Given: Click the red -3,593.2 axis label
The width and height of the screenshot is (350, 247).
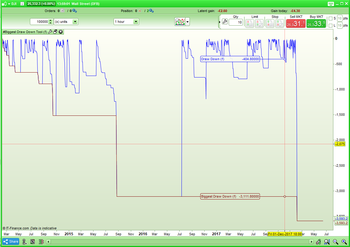Looking at the screenshot, I should pos(341,223).
